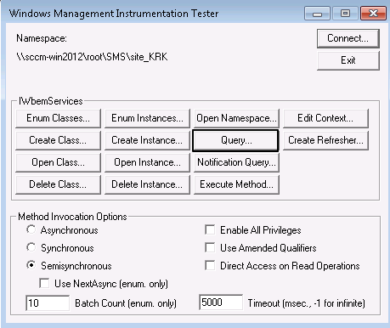The width and height of the screenshot is (390, 328).
Task: Click Create Instance... button
Action: (147, 140)
